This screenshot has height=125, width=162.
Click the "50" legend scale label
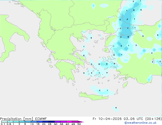coord(79,124)
